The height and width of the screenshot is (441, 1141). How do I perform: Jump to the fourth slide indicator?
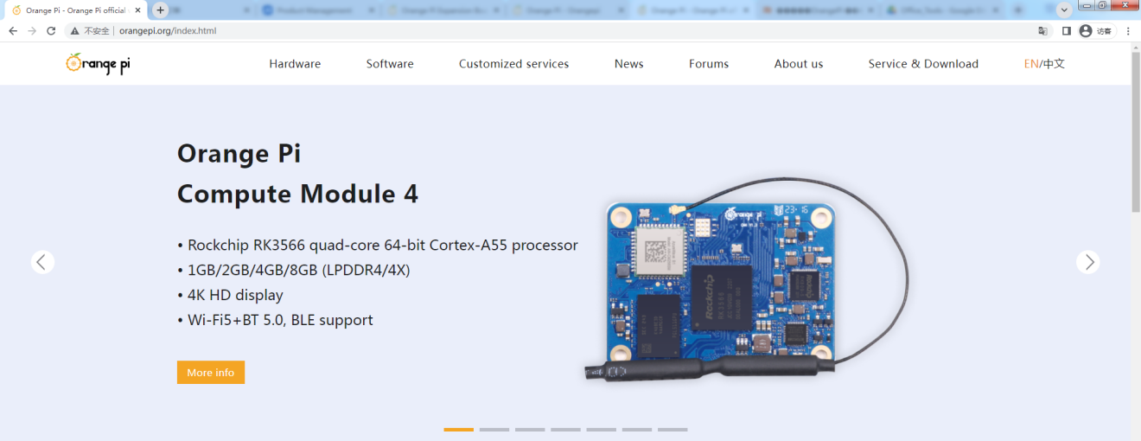click(565, 429)
